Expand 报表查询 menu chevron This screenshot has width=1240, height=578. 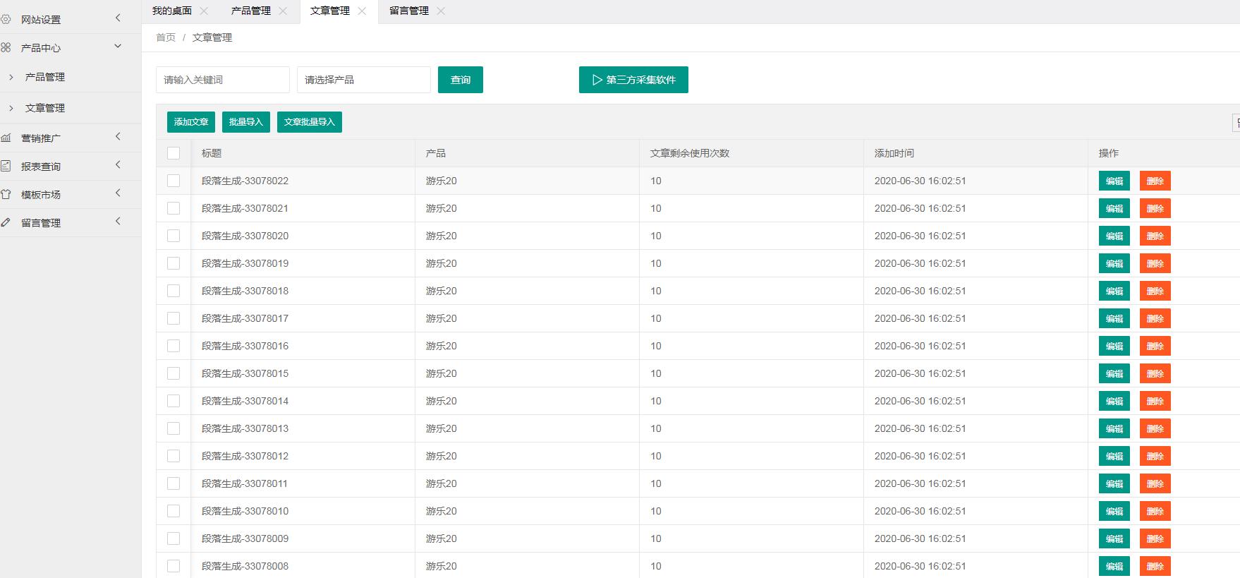point(118,164)
